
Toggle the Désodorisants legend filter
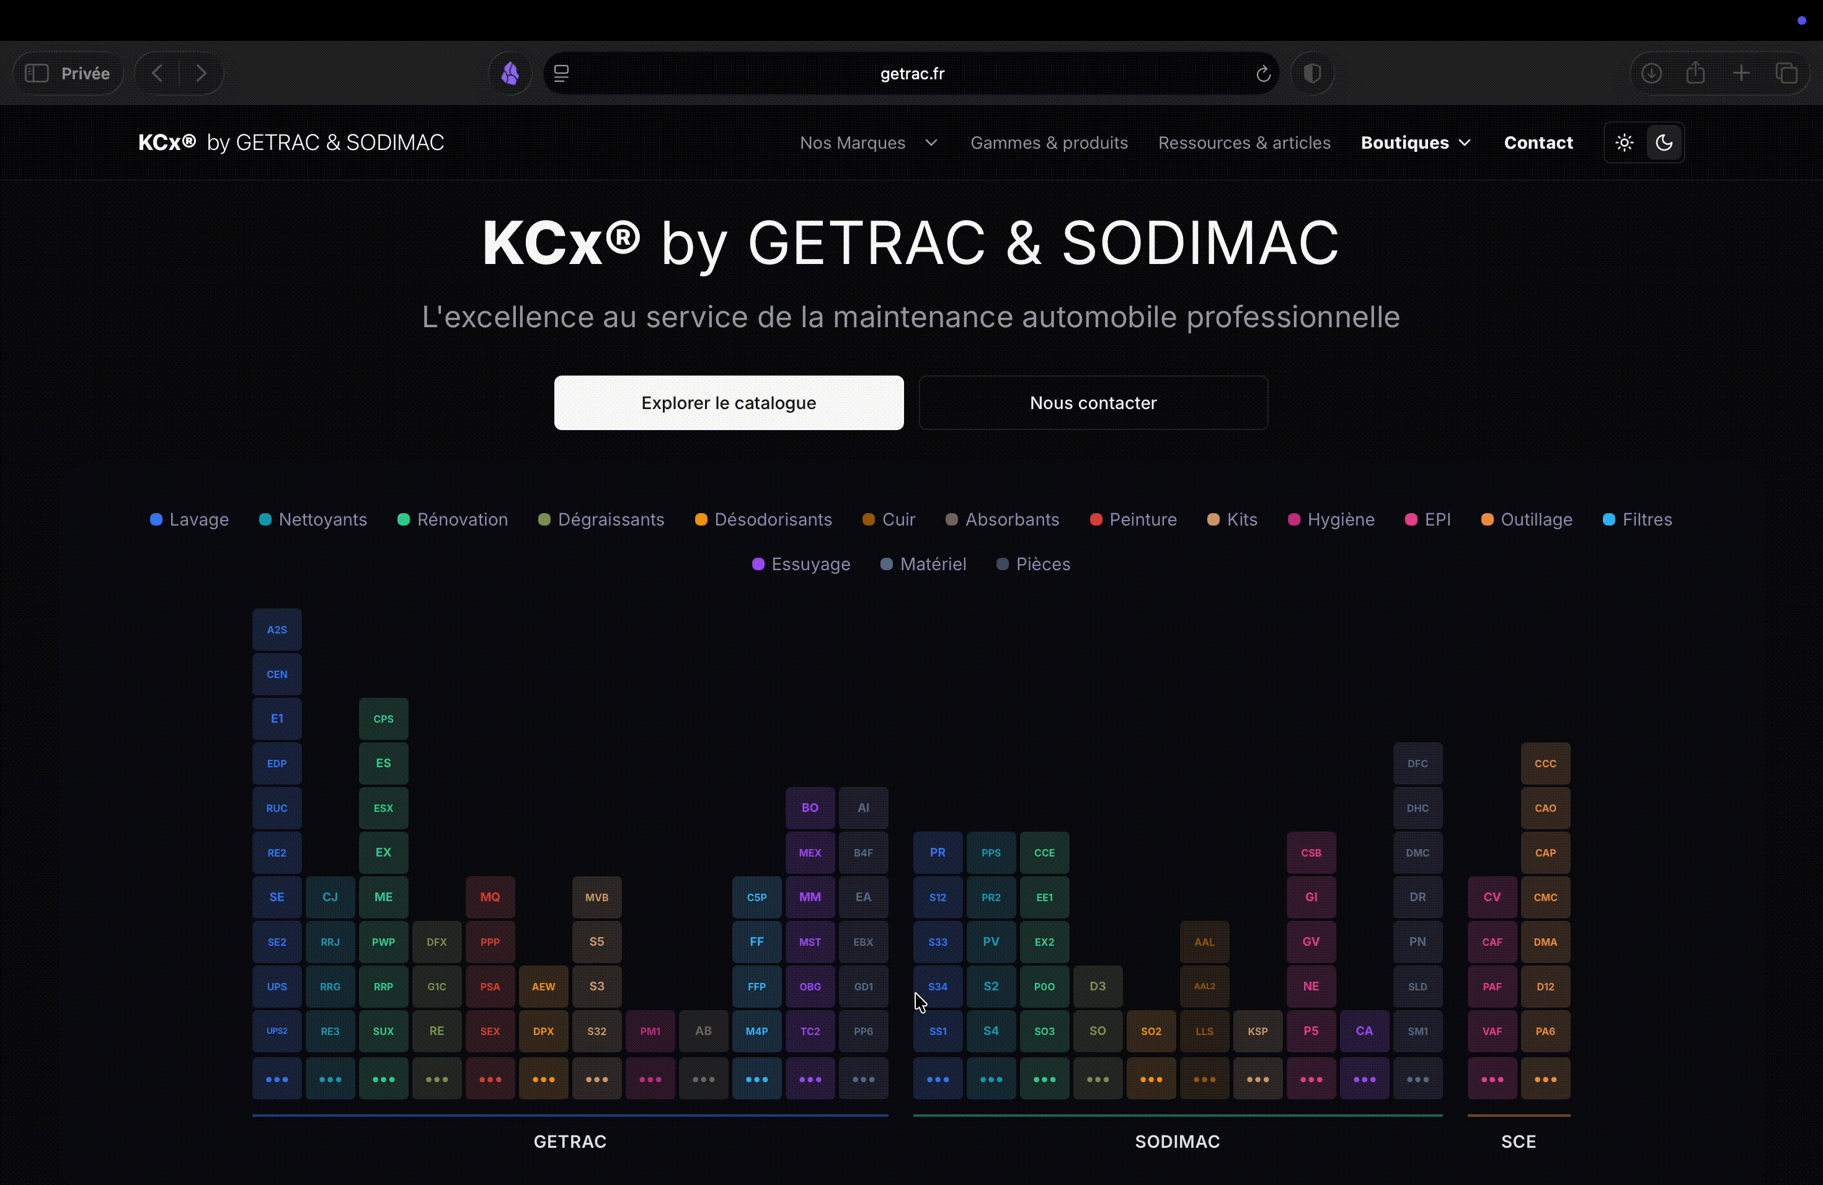point(763,520)
